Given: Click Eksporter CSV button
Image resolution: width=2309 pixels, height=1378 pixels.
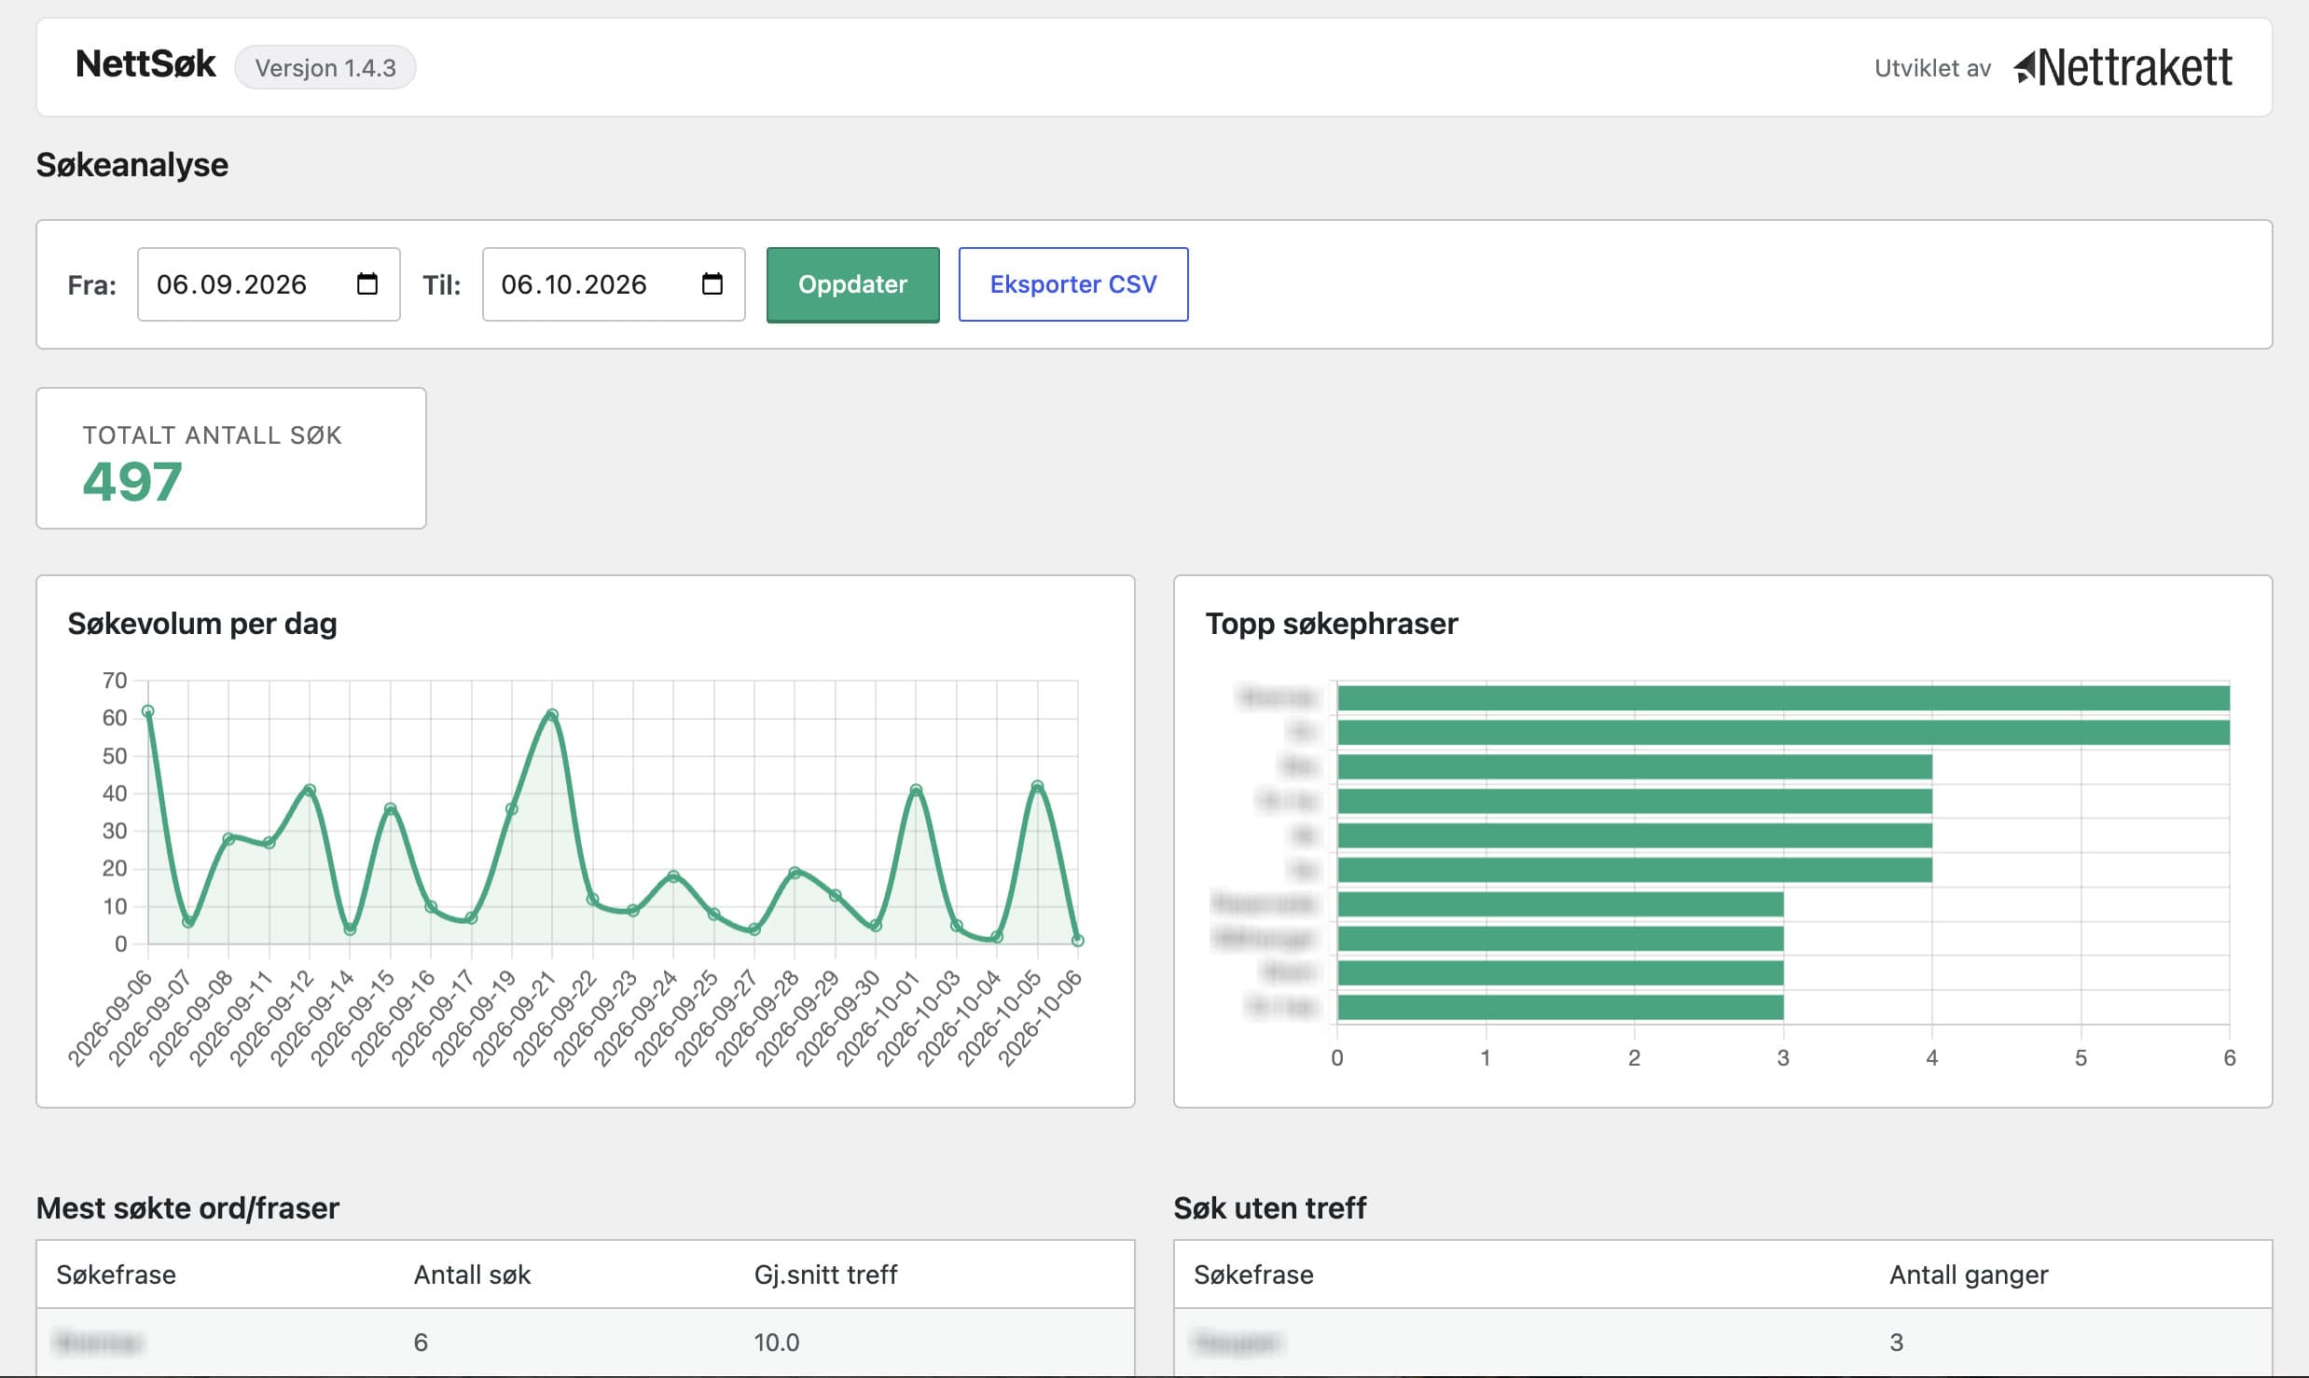Looking at the screenshot, I should pyautogui.click(x=1073, y=284).
